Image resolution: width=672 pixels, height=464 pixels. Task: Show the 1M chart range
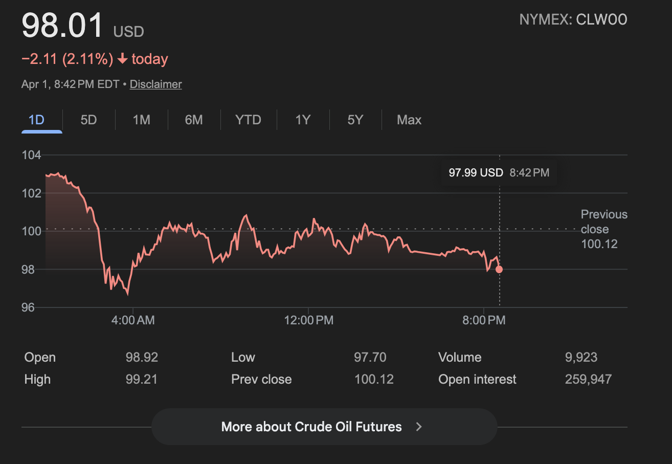tap(141, 120)
